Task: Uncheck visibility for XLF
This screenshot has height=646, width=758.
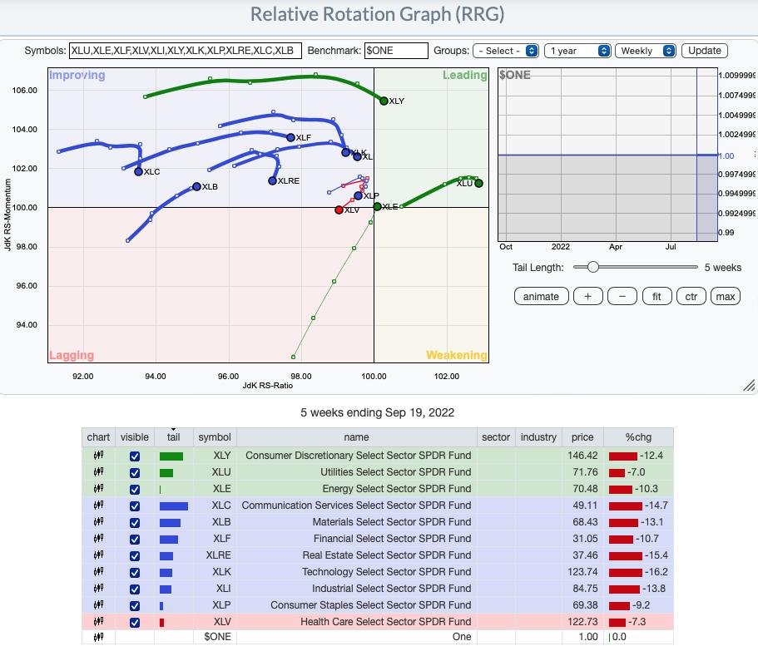Action: pyautogui.click(x=135, y=540)
